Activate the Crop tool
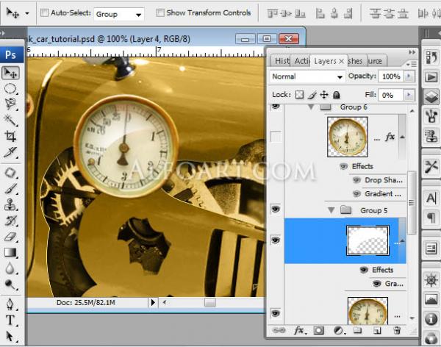Screen dimensions: 441x347 click(x=11, y=136)
